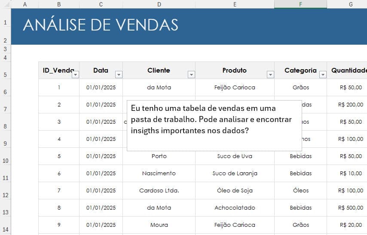
Task: Select row 10 header
Action: 5,161
